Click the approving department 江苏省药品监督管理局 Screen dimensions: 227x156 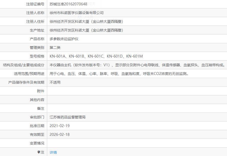68,117
